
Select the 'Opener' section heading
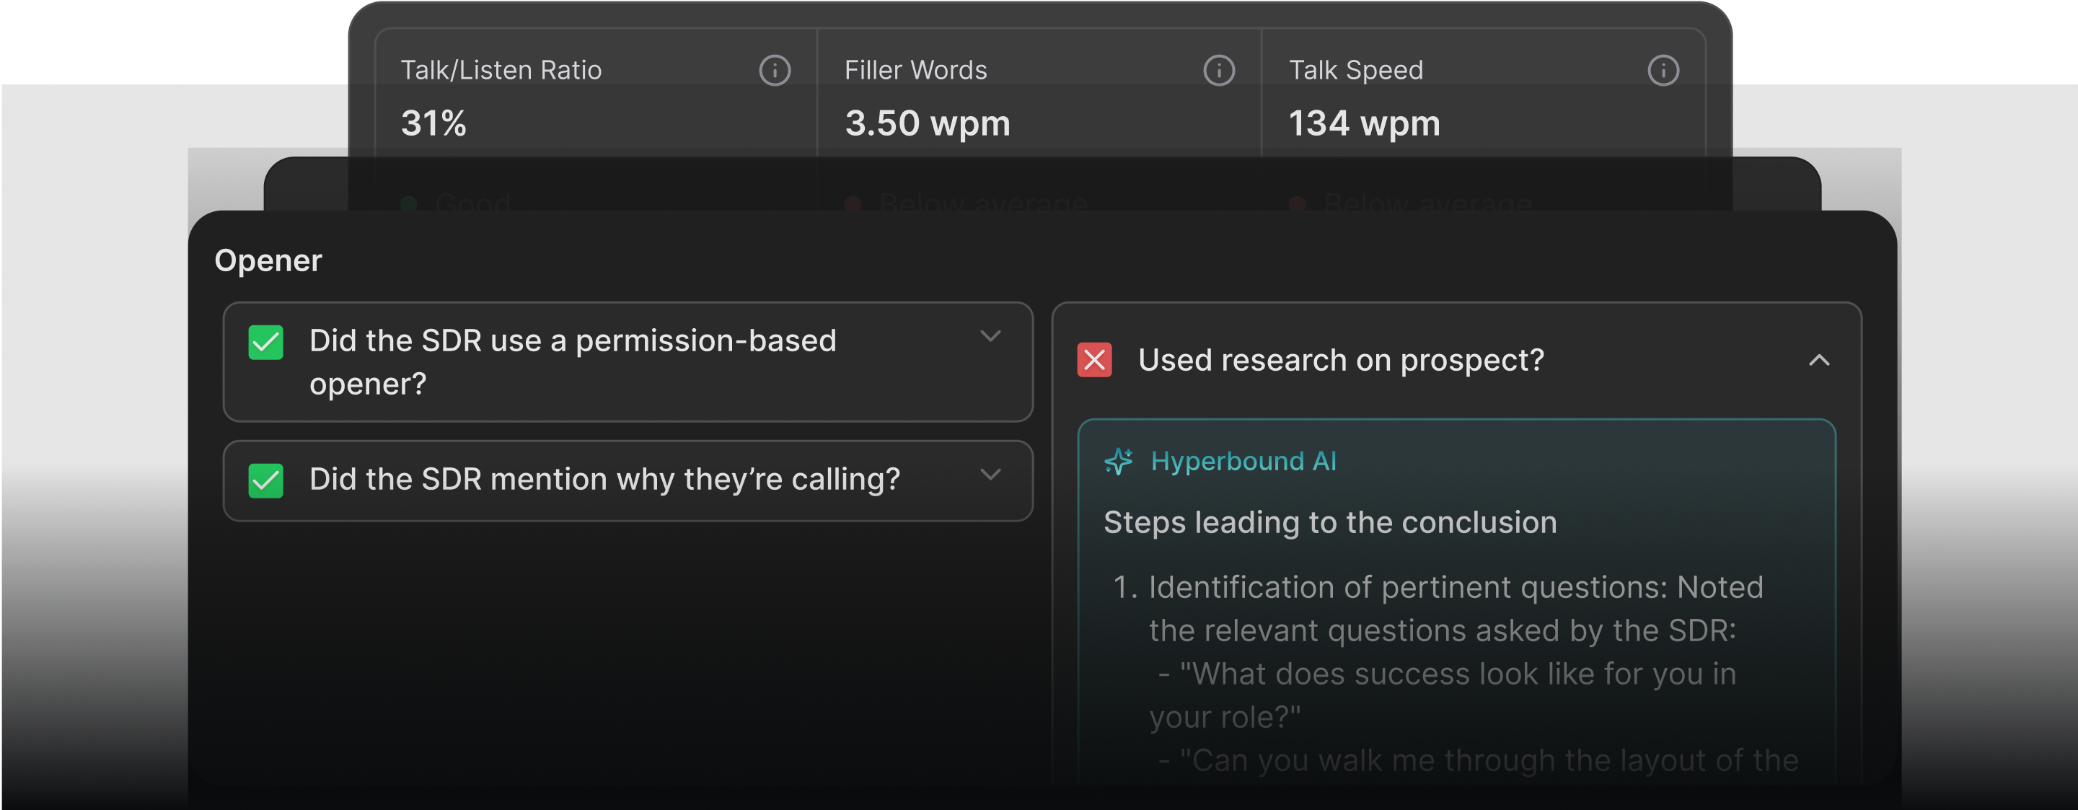(268, 260)
